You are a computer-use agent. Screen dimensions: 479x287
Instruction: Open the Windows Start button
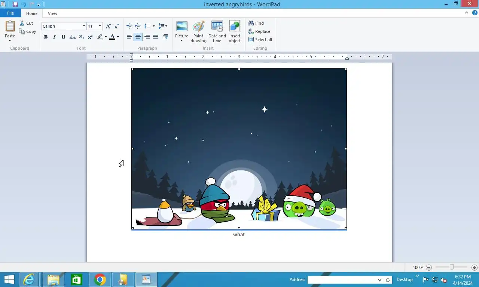(x=9, y=280)
